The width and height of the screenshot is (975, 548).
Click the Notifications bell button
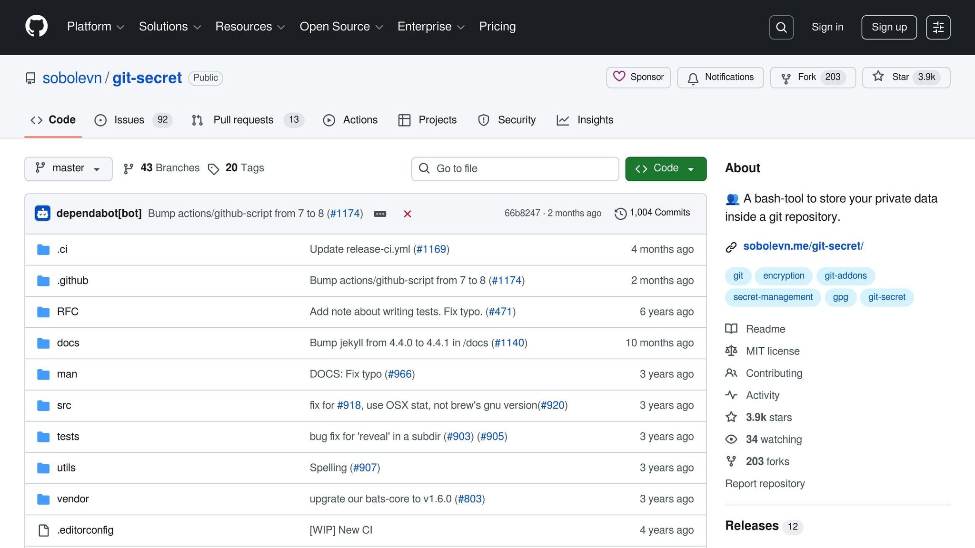(720, 78)
